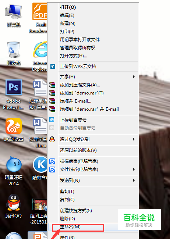The image size is (170, 239).
Task: Expand the 共享(H) submenu arrow
Action: click(134, 76)
